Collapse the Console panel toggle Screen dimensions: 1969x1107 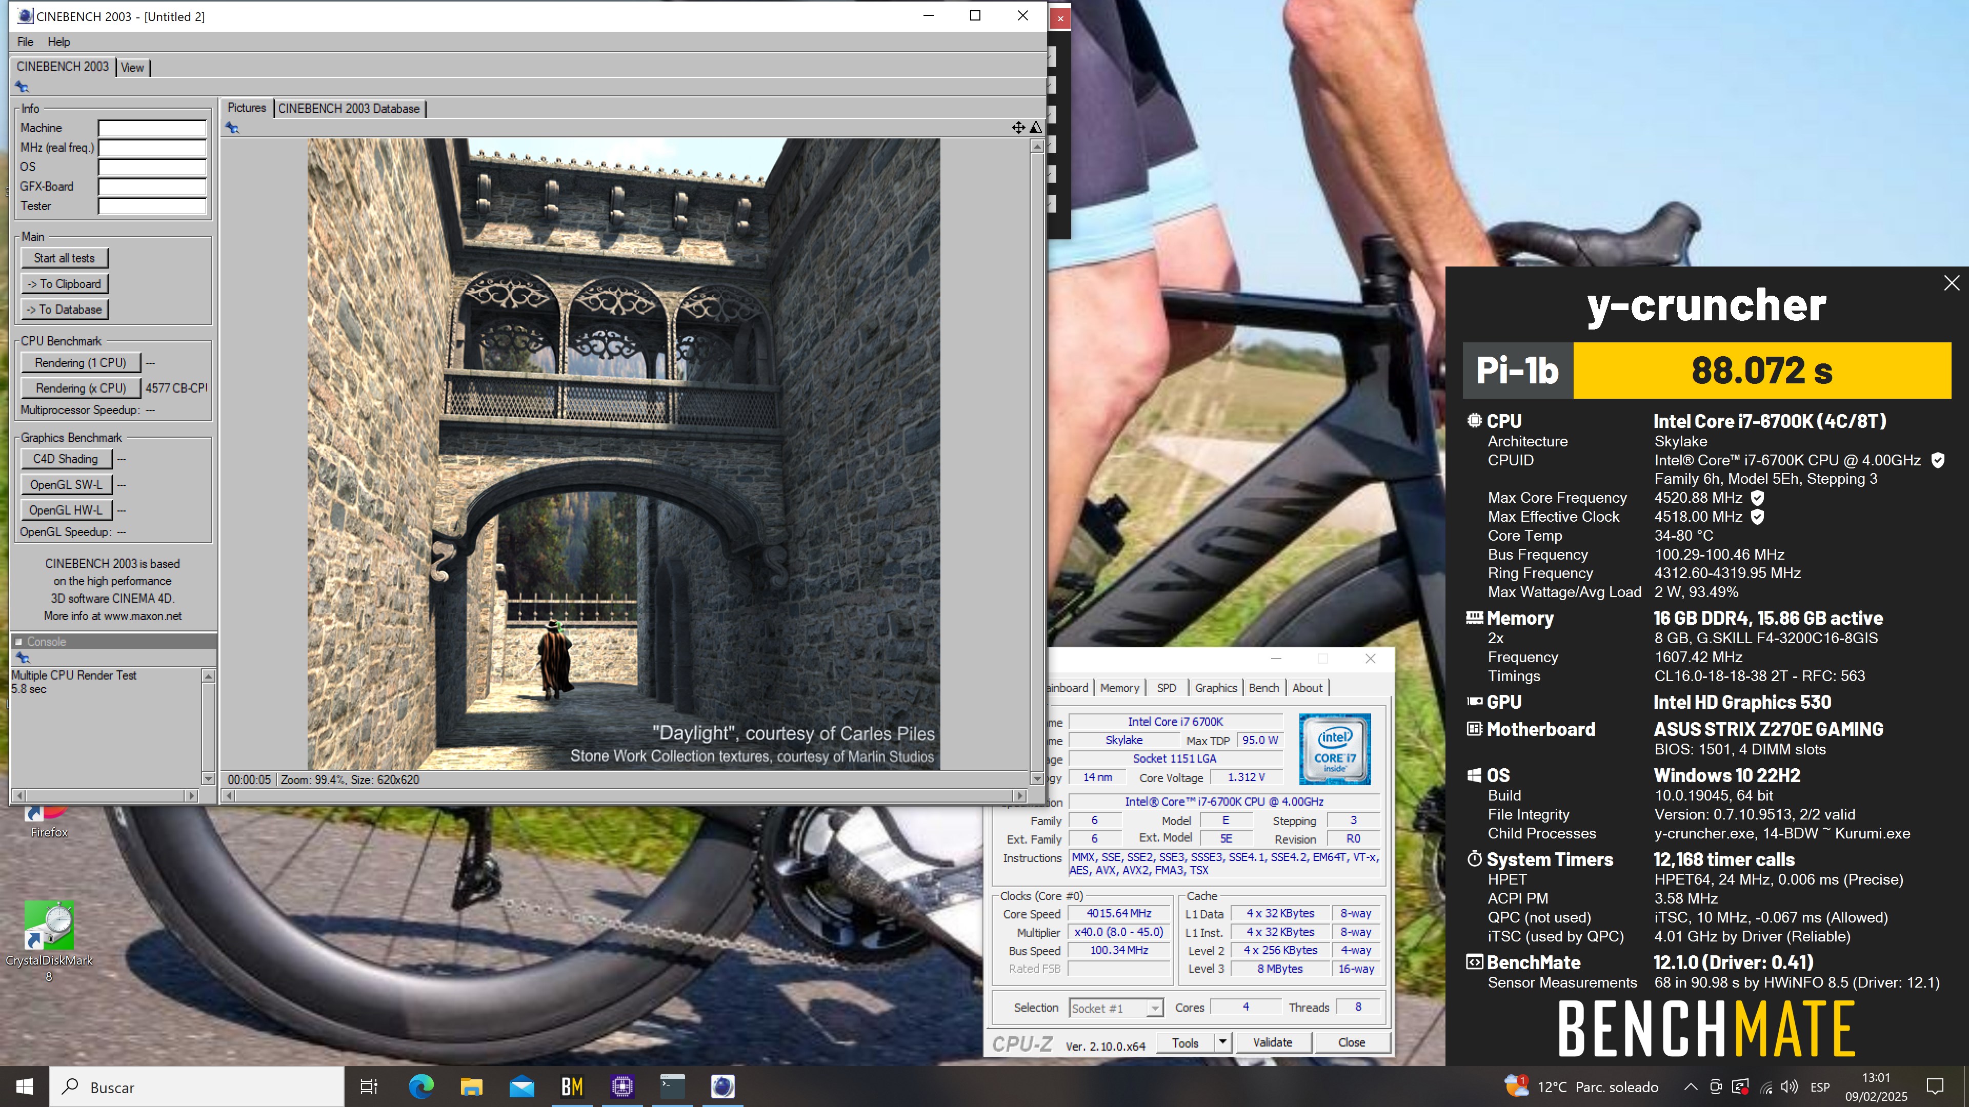coord(18,642)
